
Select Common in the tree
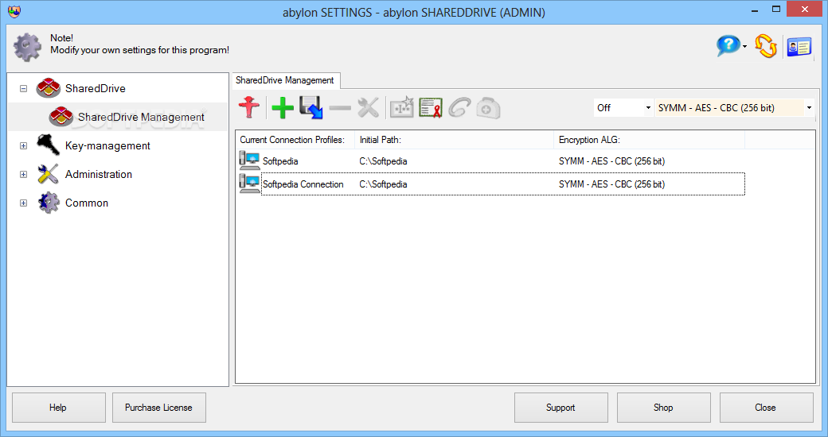coord(87,203)
